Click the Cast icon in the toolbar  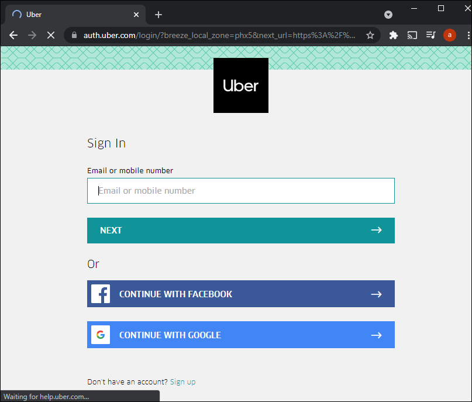click(412, 35)
